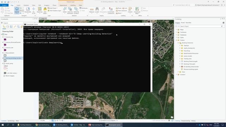This screenshot has height=127, width=226.
Task: Click the moscow_reg purple symbol swatch
Action: [5, 40]
